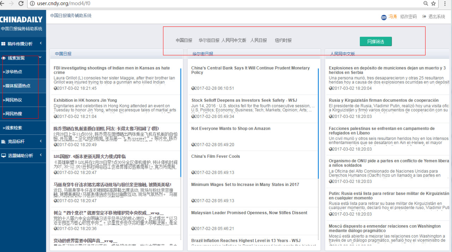The height and width of the screenshot is (252, 452).
Task: Click the 中国日报编务辅助系统 header title
Action: [x=71, y=16]
